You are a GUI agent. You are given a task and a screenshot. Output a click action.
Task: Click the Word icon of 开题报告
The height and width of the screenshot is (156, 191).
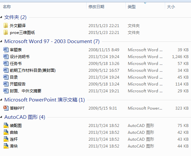coord(6,84)
